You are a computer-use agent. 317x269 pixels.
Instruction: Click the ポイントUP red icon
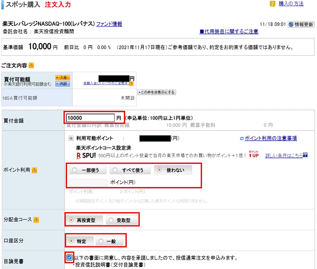[254, 154]
